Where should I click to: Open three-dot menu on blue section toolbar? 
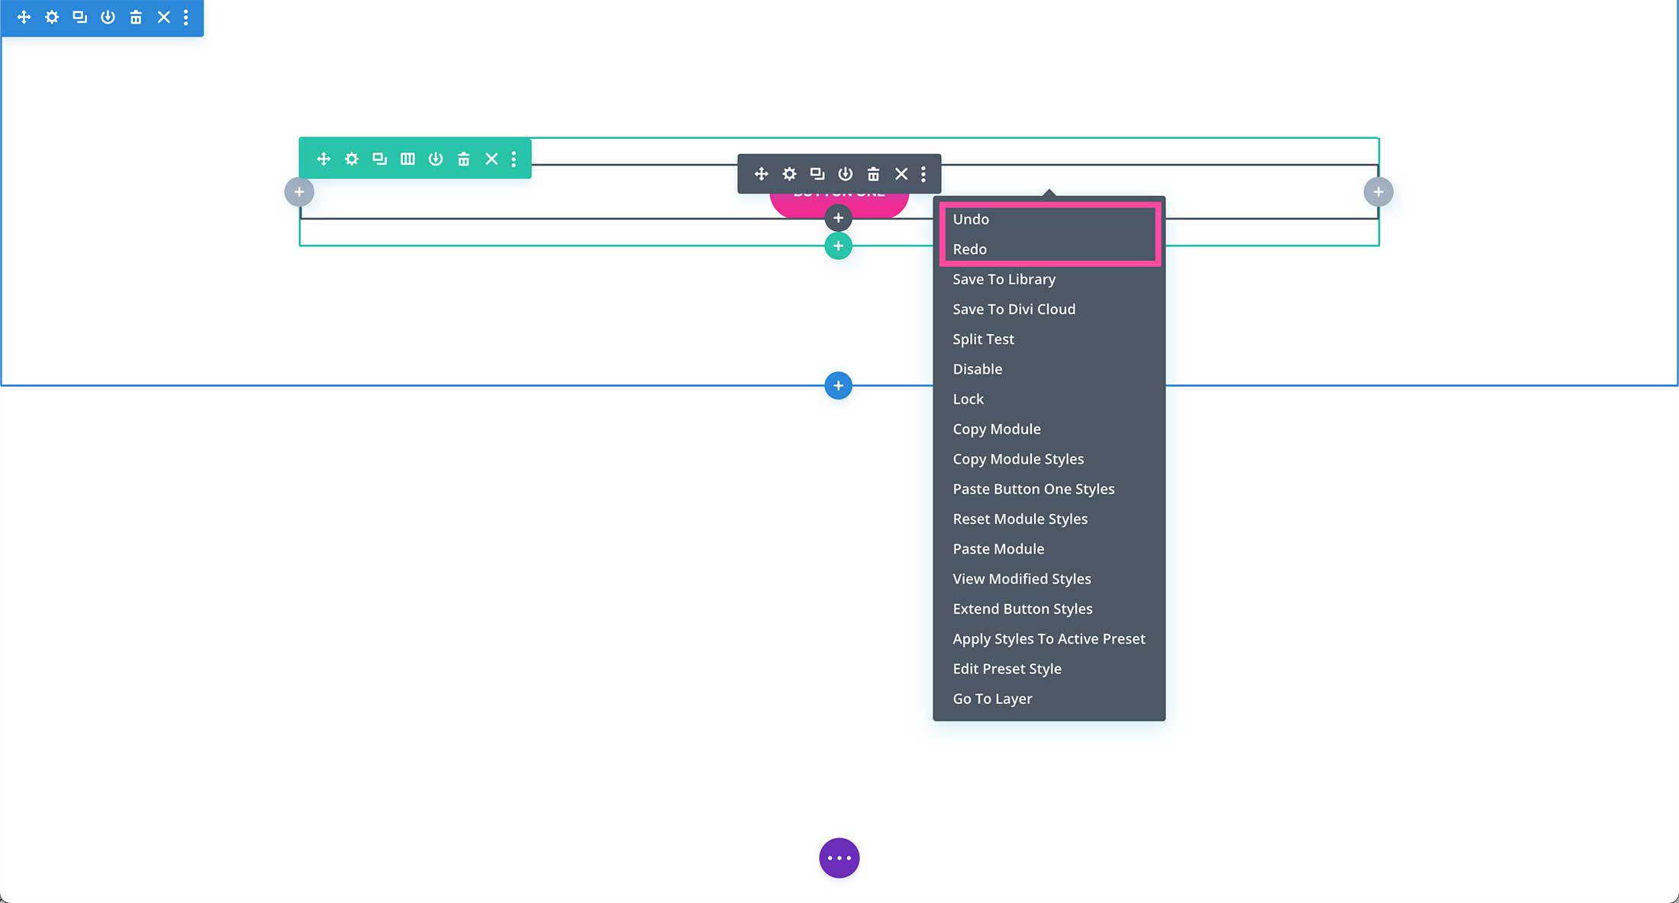pyautogui.click(x=186, y=17)
